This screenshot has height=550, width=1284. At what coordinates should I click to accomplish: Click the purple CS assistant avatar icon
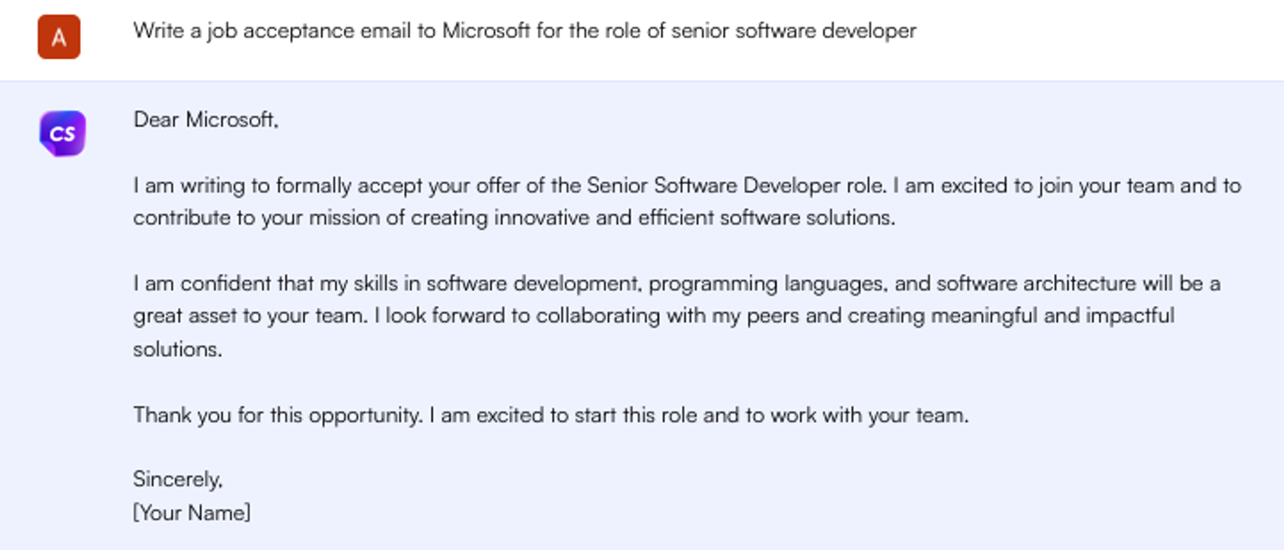[x=62, y=133]
